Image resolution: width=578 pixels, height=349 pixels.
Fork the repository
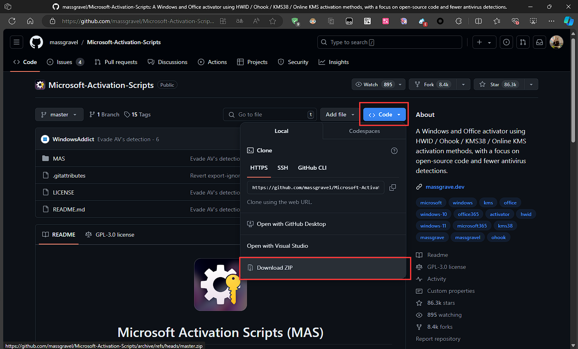[433, 84]
